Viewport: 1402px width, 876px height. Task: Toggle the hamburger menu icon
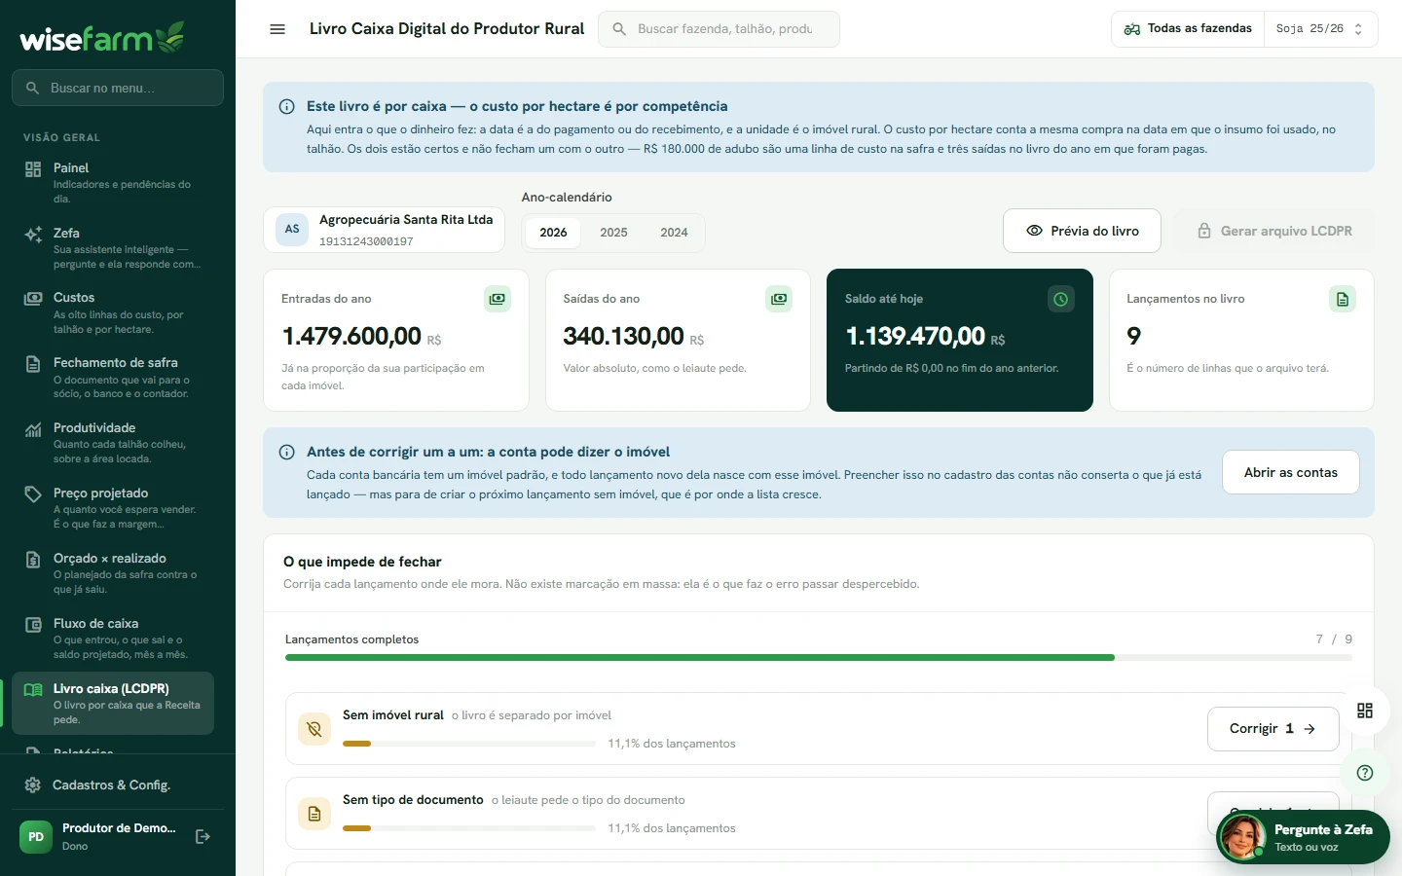click(x=277, y=29)
